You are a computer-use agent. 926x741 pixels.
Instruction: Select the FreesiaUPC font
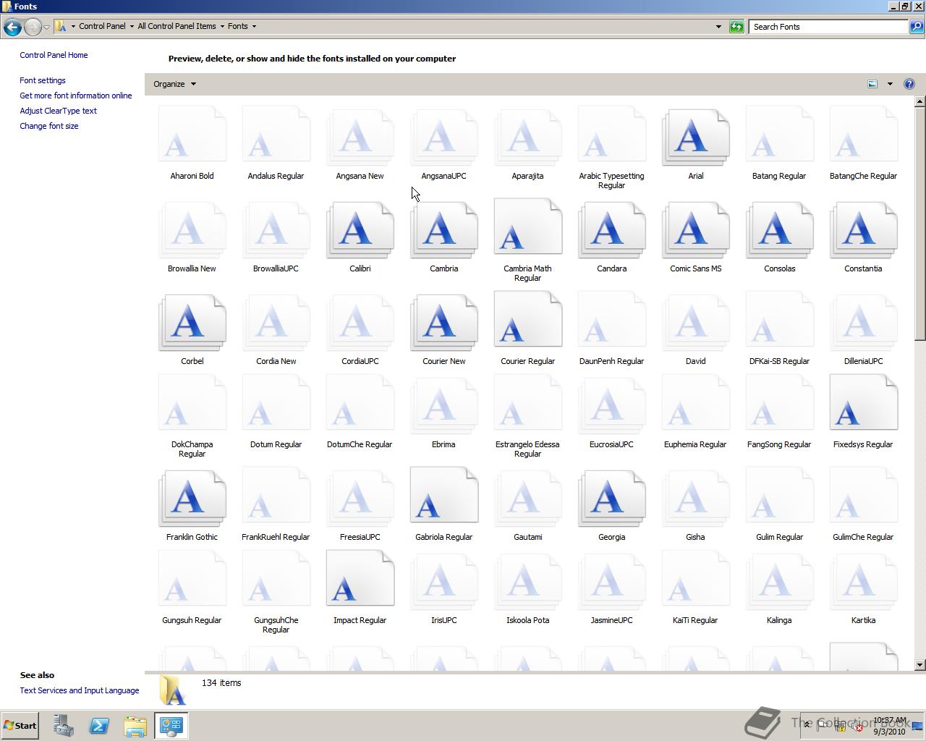coord(360,504)
